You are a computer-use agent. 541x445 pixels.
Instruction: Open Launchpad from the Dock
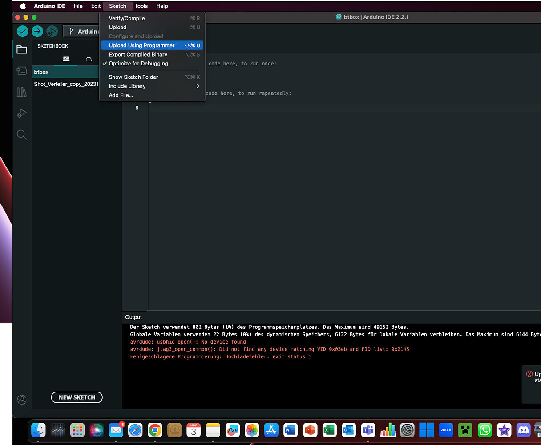(77, 430)
